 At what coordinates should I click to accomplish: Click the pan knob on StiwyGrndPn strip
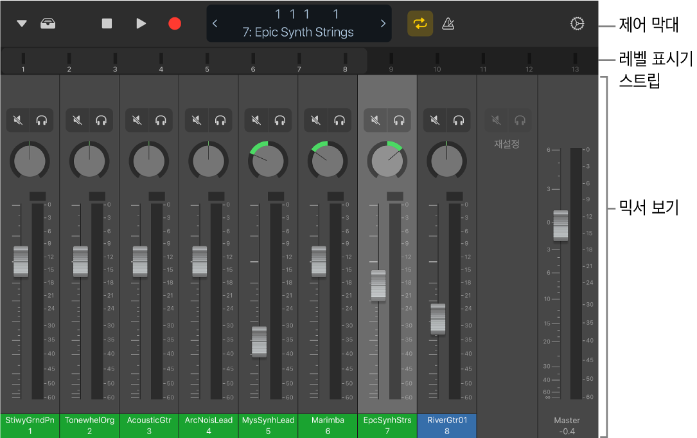pyautogui.click(x=30, y=161)
